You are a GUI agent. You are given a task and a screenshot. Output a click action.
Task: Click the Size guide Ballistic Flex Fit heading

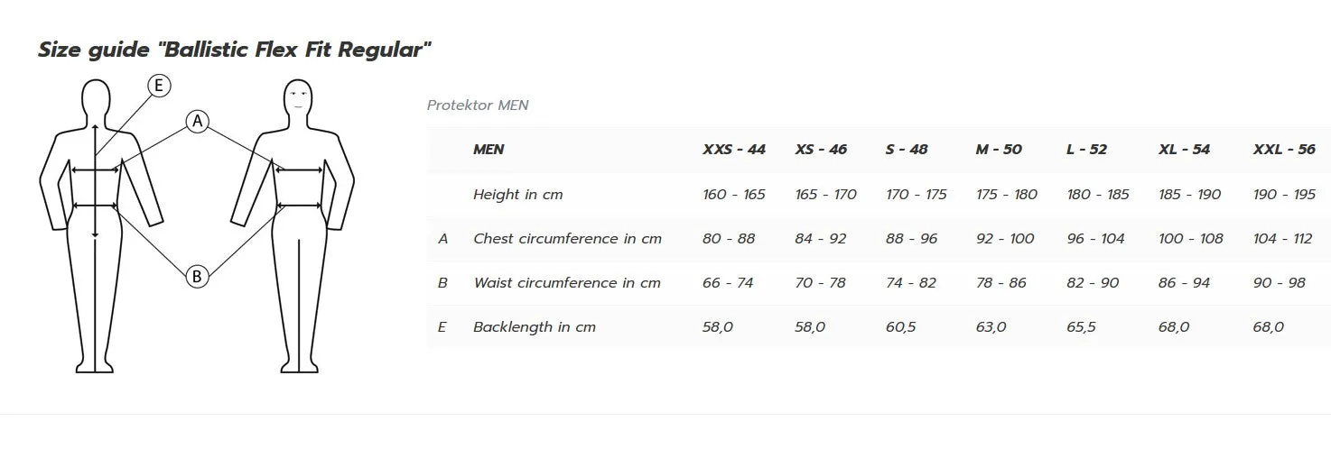coord(234,50)
